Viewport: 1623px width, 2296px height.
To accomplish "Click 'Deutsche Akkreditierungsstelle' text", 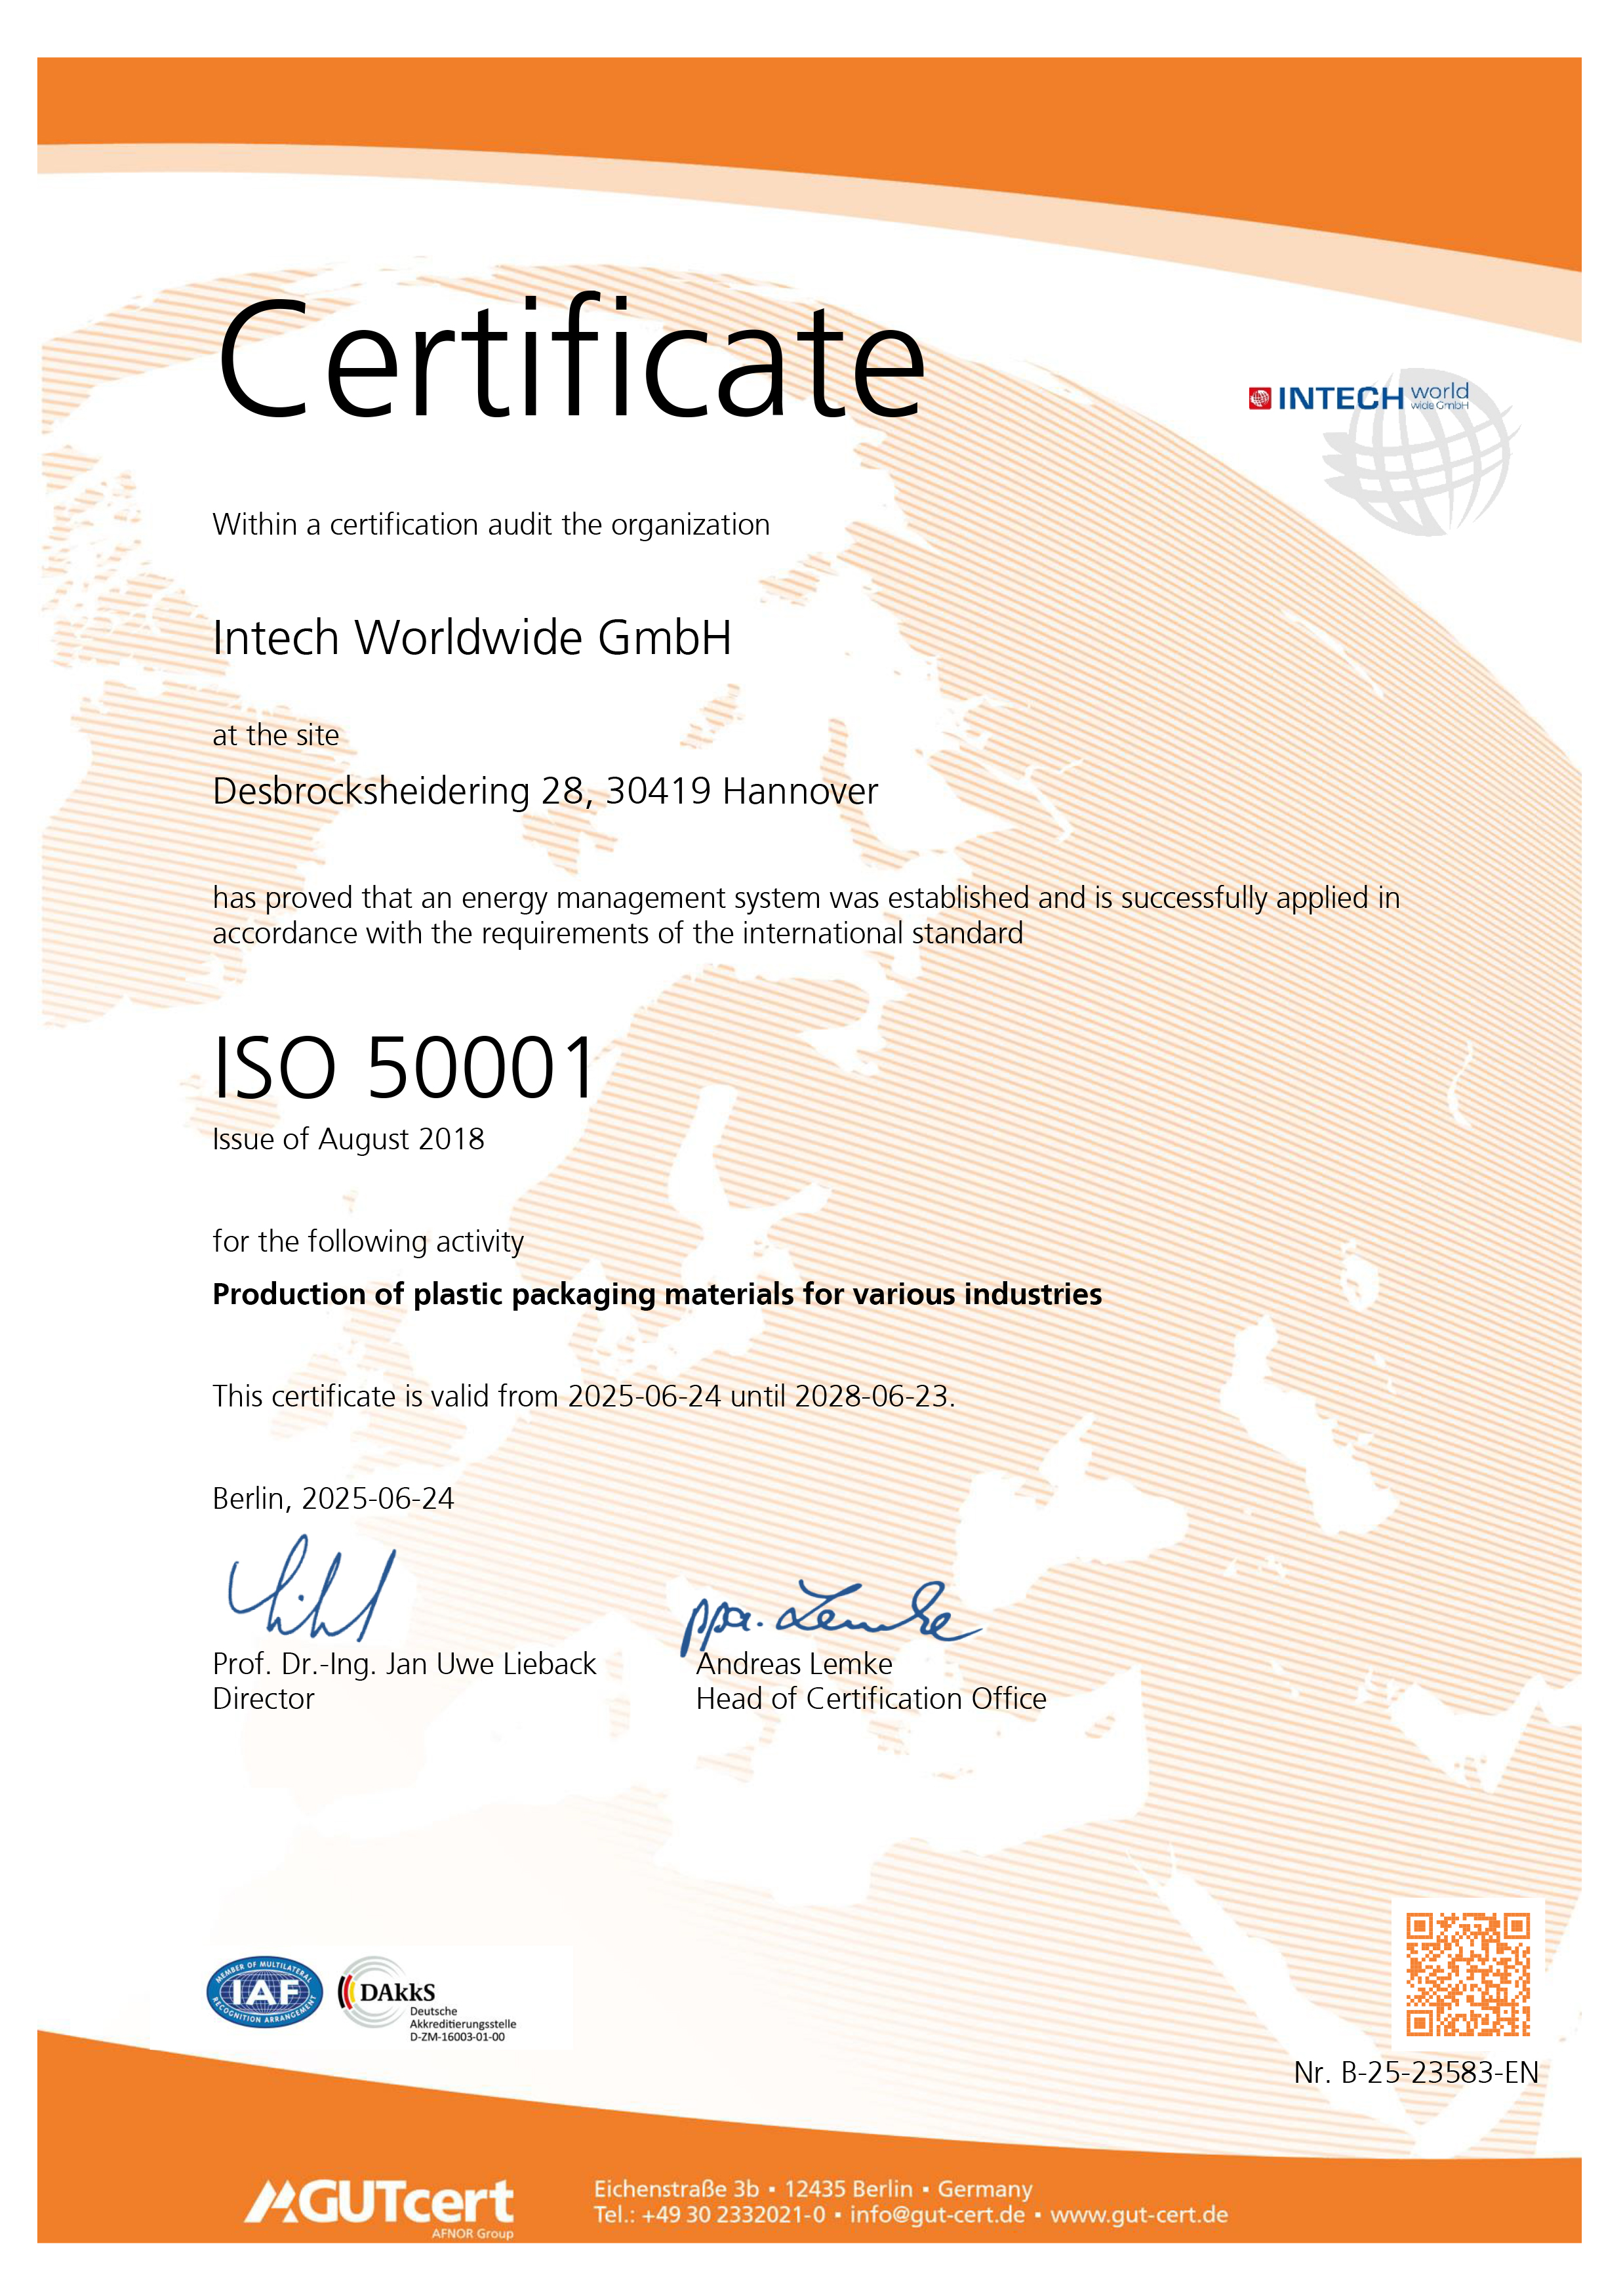I will point(463,2017).
